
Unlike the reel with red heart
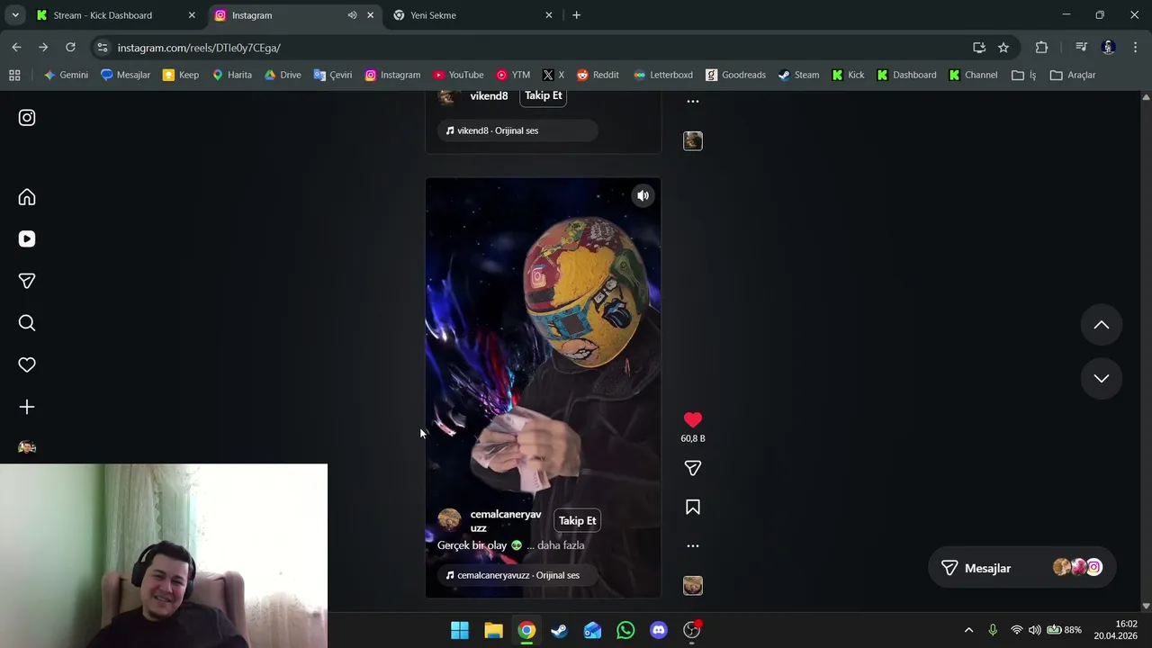pos(692,419)
